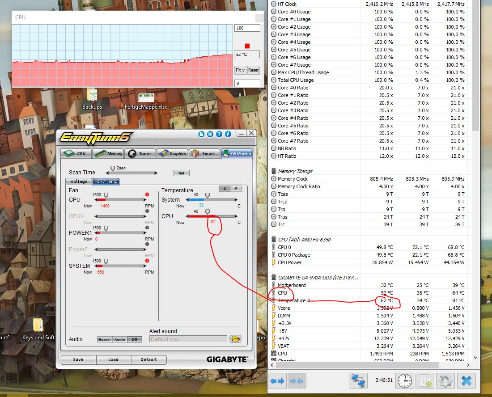Decrease Scan Time with left arrow
Viewport: 492px width, 397px height.
[107, 173]
